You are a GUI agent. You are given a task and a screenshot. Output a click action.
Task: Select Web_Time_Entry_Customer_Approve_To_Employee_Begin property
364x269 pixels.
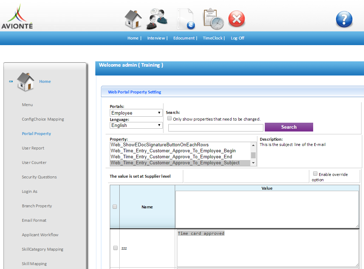coord(180,151)
